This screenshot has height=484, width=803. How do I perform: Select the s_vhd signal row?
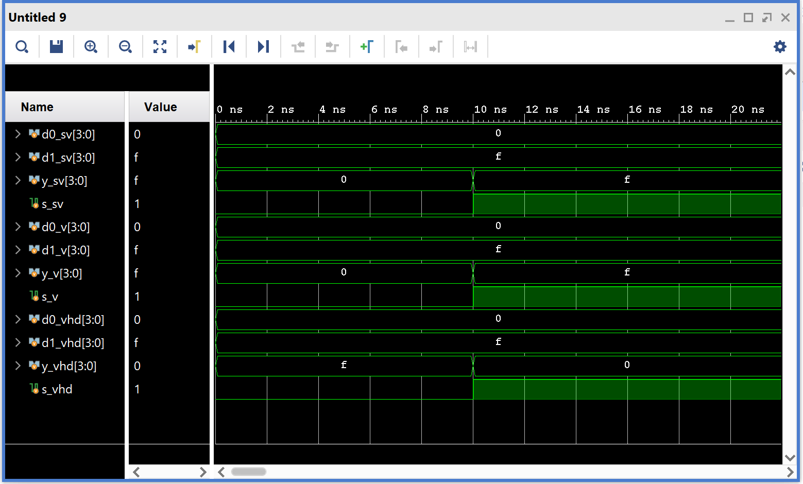[x=57, y=390]
